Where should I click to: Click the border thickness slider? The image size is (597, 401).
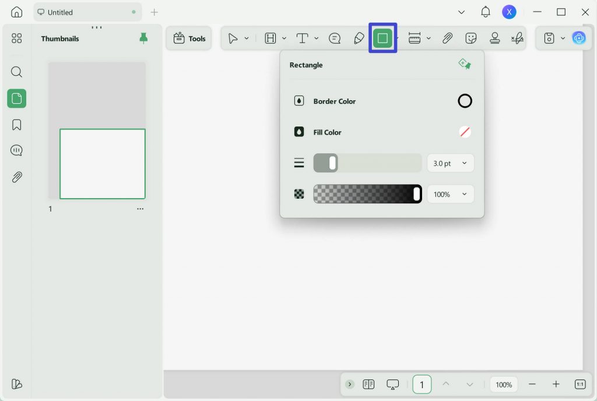(367, 163)
